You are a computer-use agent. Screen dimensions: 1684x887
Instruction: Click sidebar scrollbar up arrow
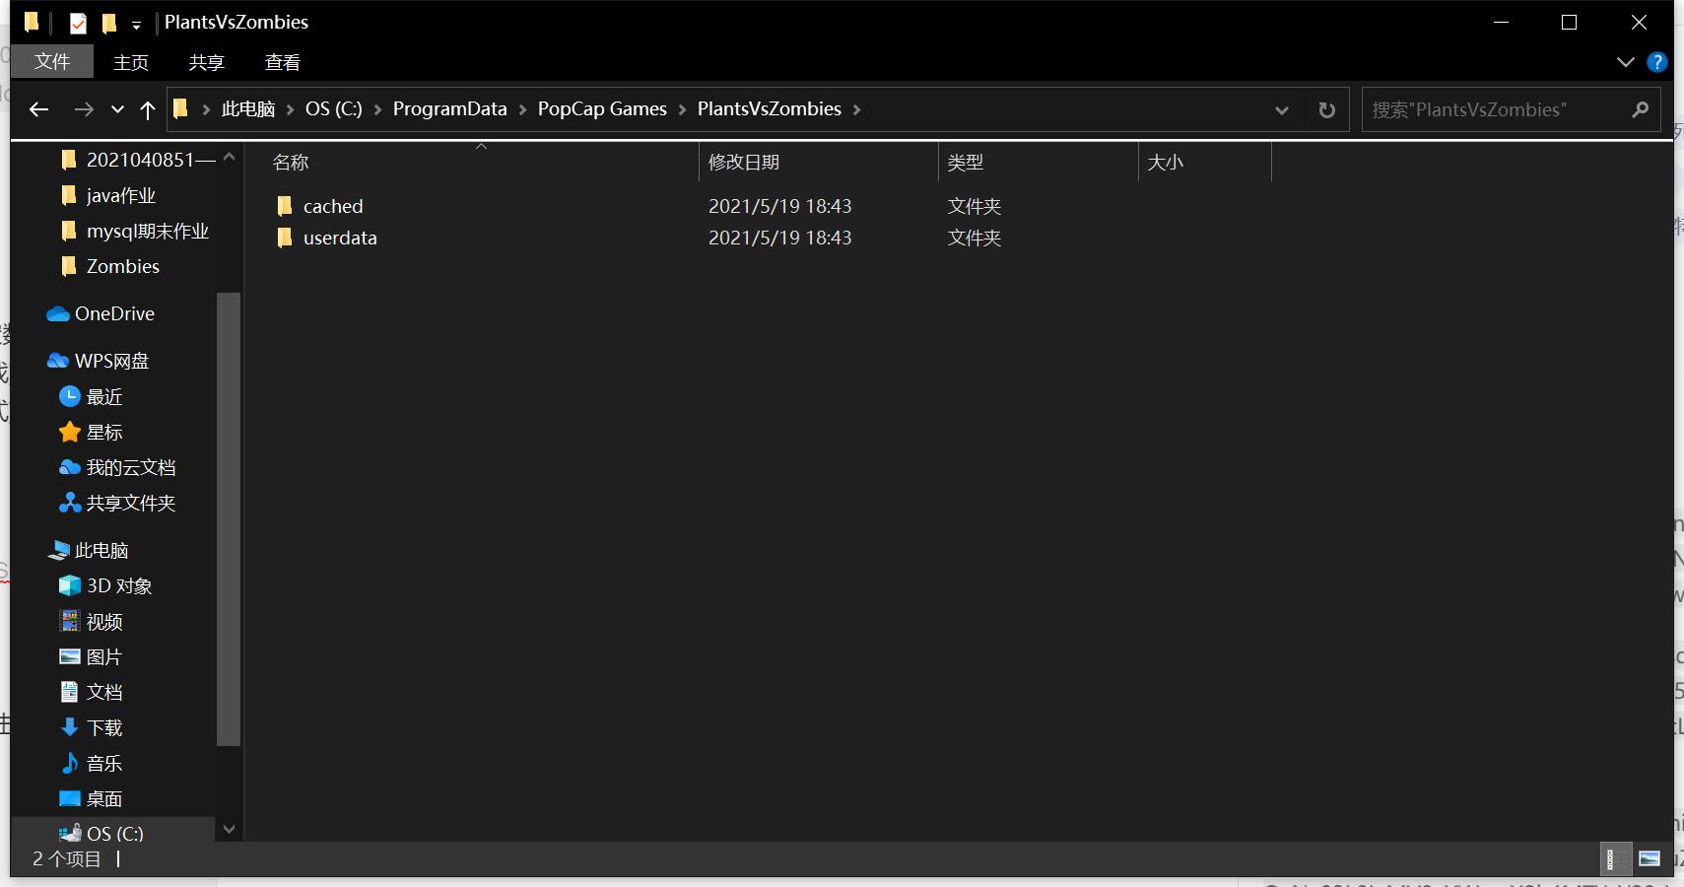(x=229, y=157)
